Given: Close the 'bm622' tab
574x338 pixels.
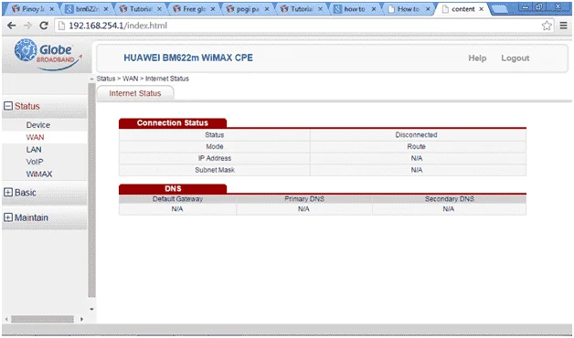Looking at the screenshot, I should point(105,9).
